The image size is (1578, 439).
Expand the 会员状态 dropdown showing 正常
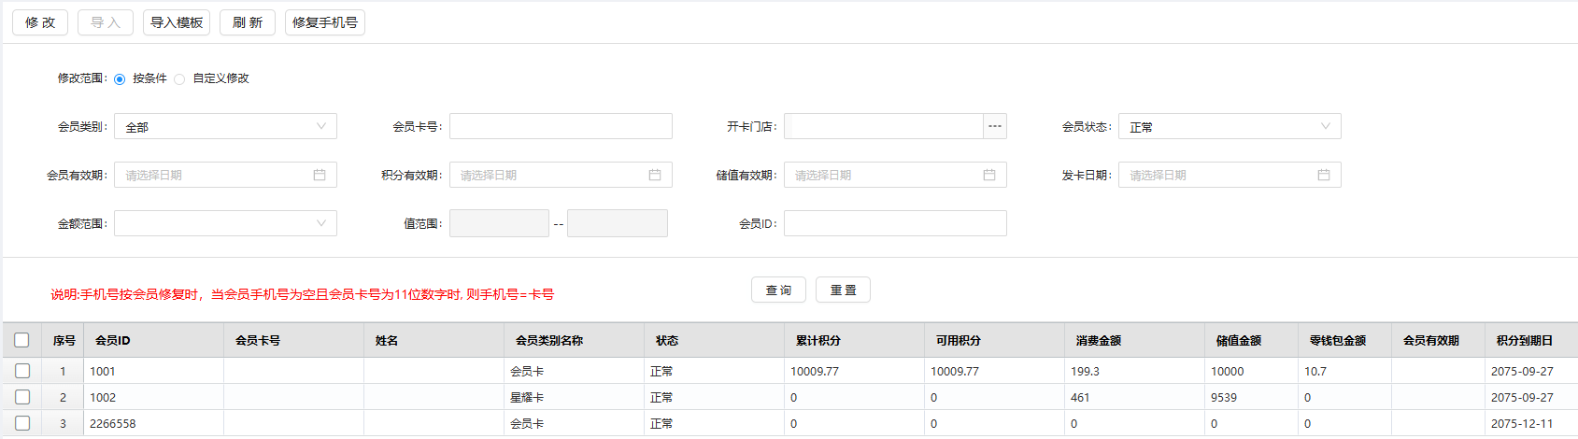[1230, 126]
